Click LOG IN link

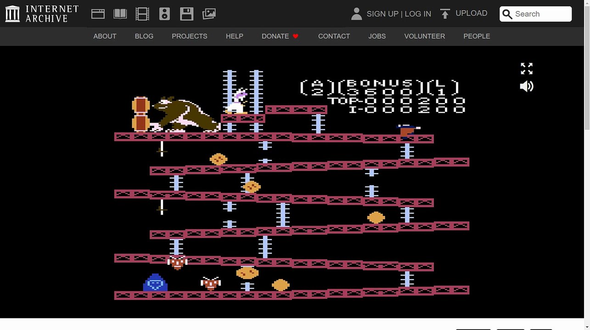point(418,14)
